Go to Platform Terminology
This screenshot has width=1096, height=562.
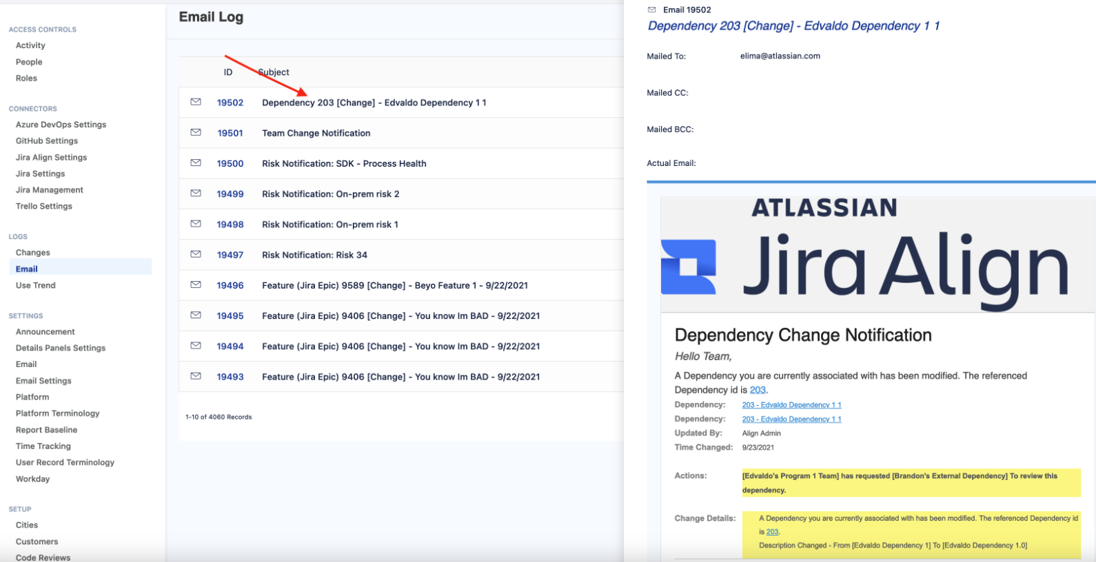57,414
